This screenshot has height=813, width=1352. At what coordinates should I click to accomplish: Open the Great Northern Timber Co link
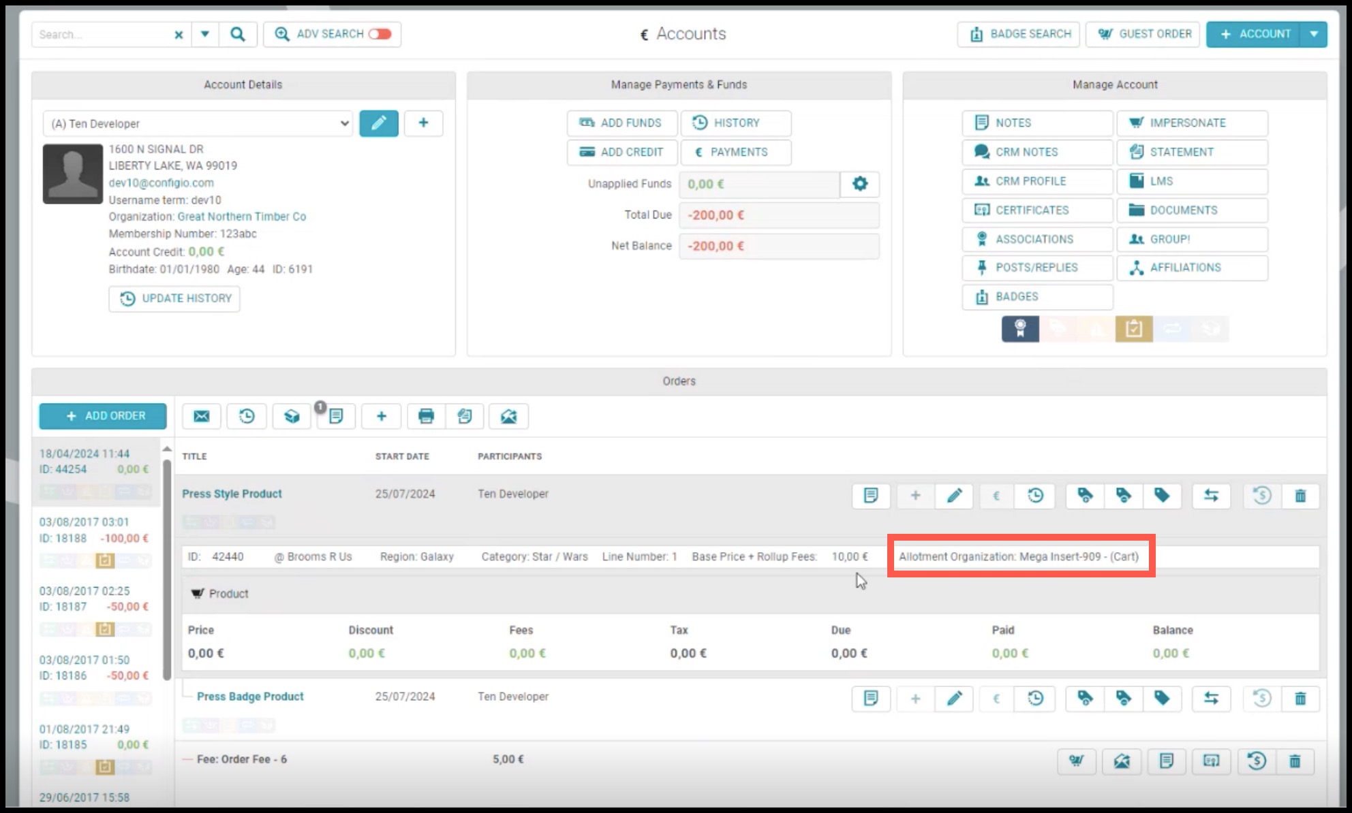[242, 217]
